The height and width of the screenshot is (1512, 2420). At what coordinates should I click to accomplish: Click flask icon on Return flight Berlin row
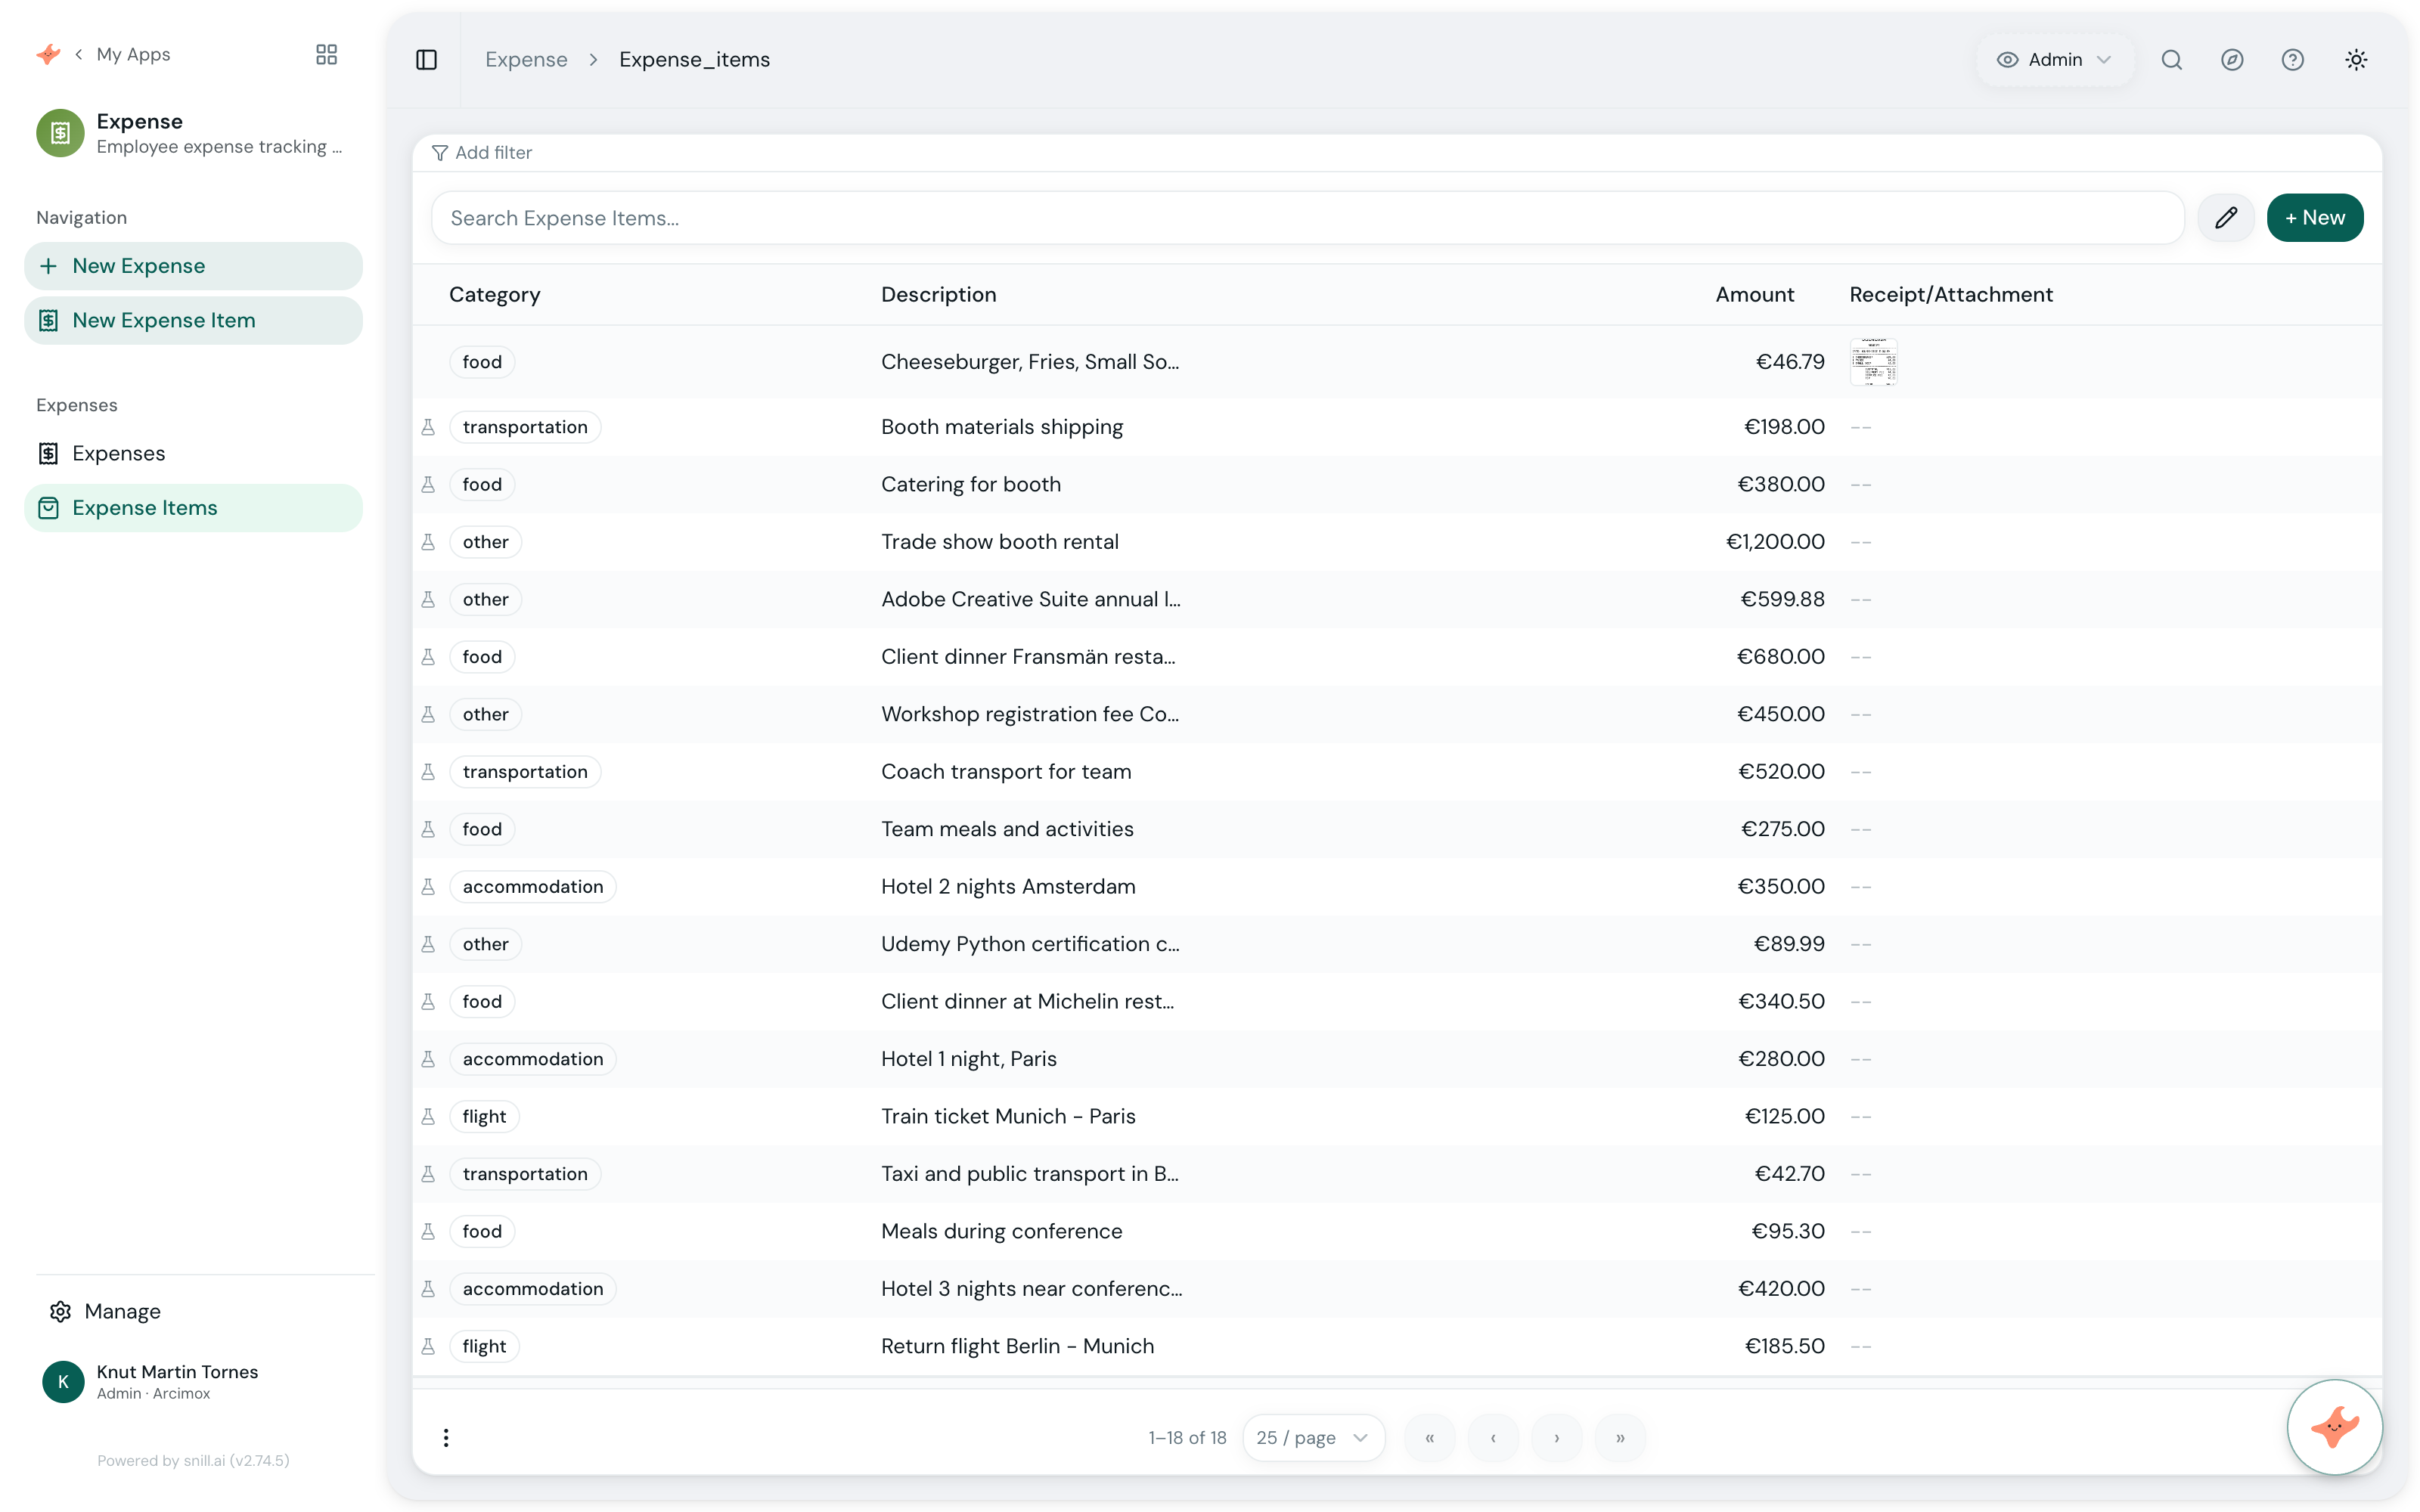coord(428,1347)
